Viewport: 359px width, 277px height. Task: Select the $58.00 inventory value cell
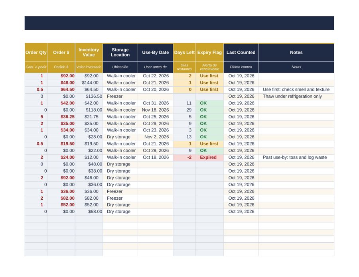pos(89,212)
